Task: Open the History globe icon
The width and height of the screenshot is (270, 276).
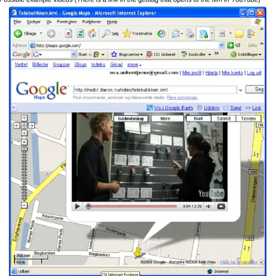Action: point(161,34)
